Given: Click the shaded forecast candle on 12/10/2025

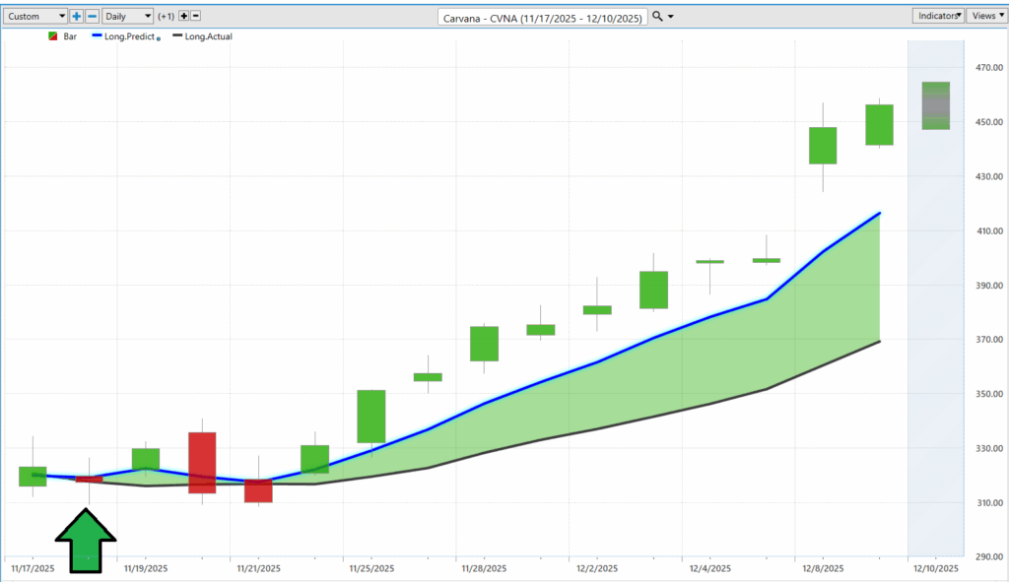Looking at the screenshot, I should click(935, 105).
